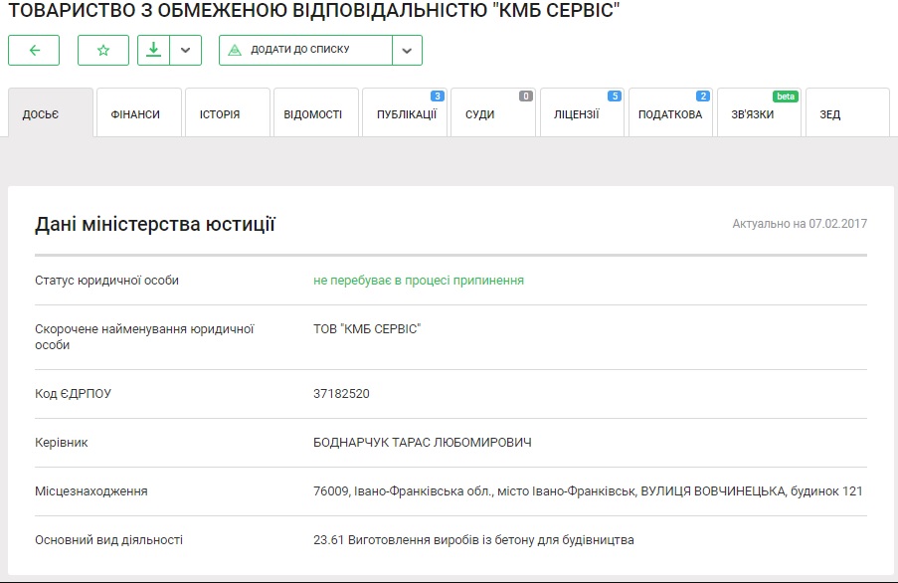Click the green company status text
Screen dimensions: 898x583
418,281
